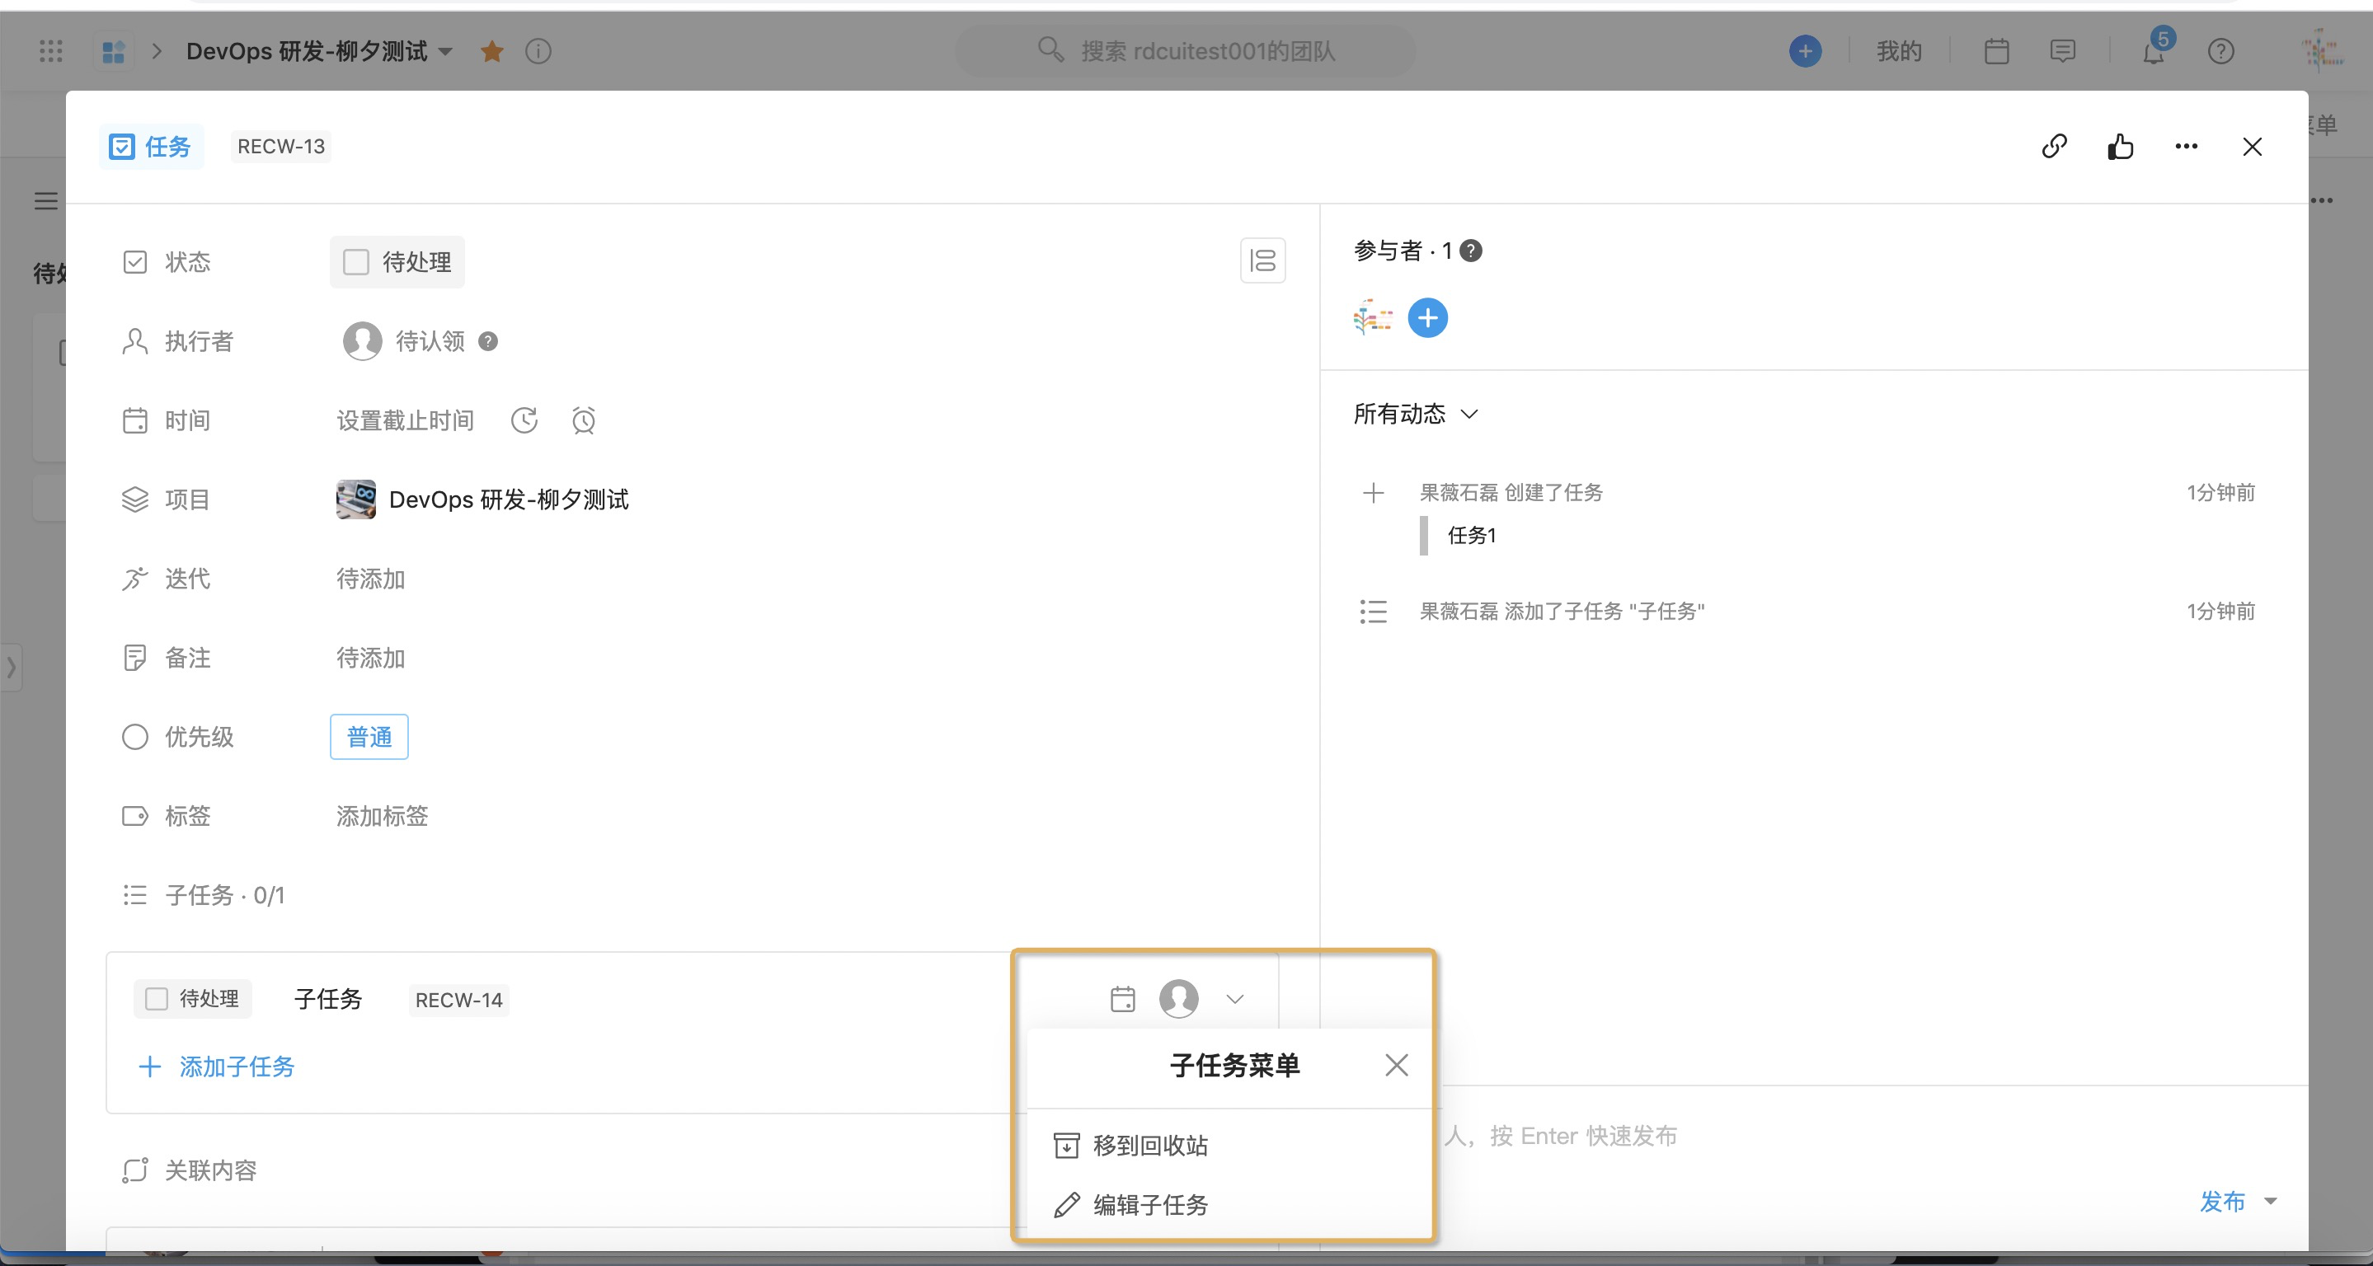This screenshot has width=2373, height=1266.
Task: Open 我的 in the top bar
Action: coord(1900,52)
